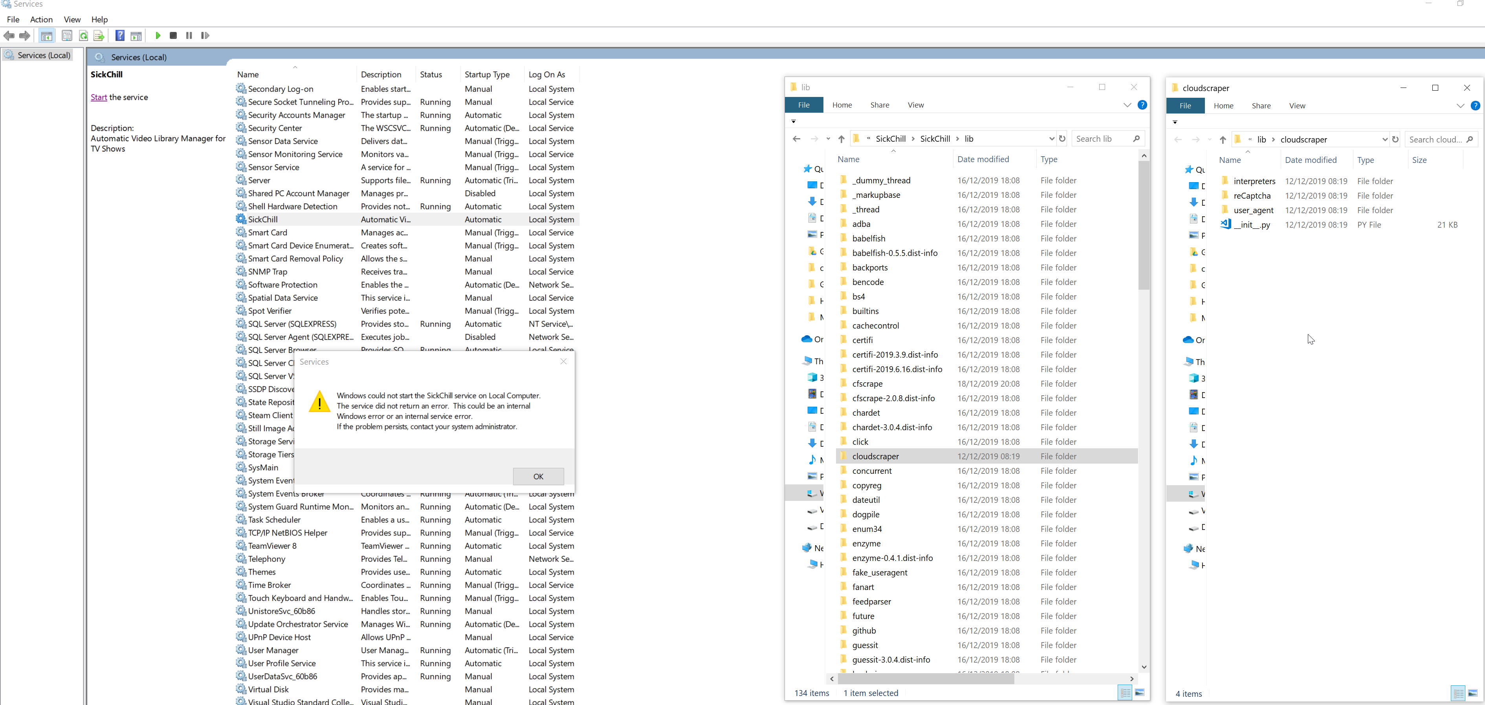Toggle Show/Hide Action Pane toolbar icon
Image resolution: width=1485 pixels, height=705 pixels.
[x=136, y=36]
